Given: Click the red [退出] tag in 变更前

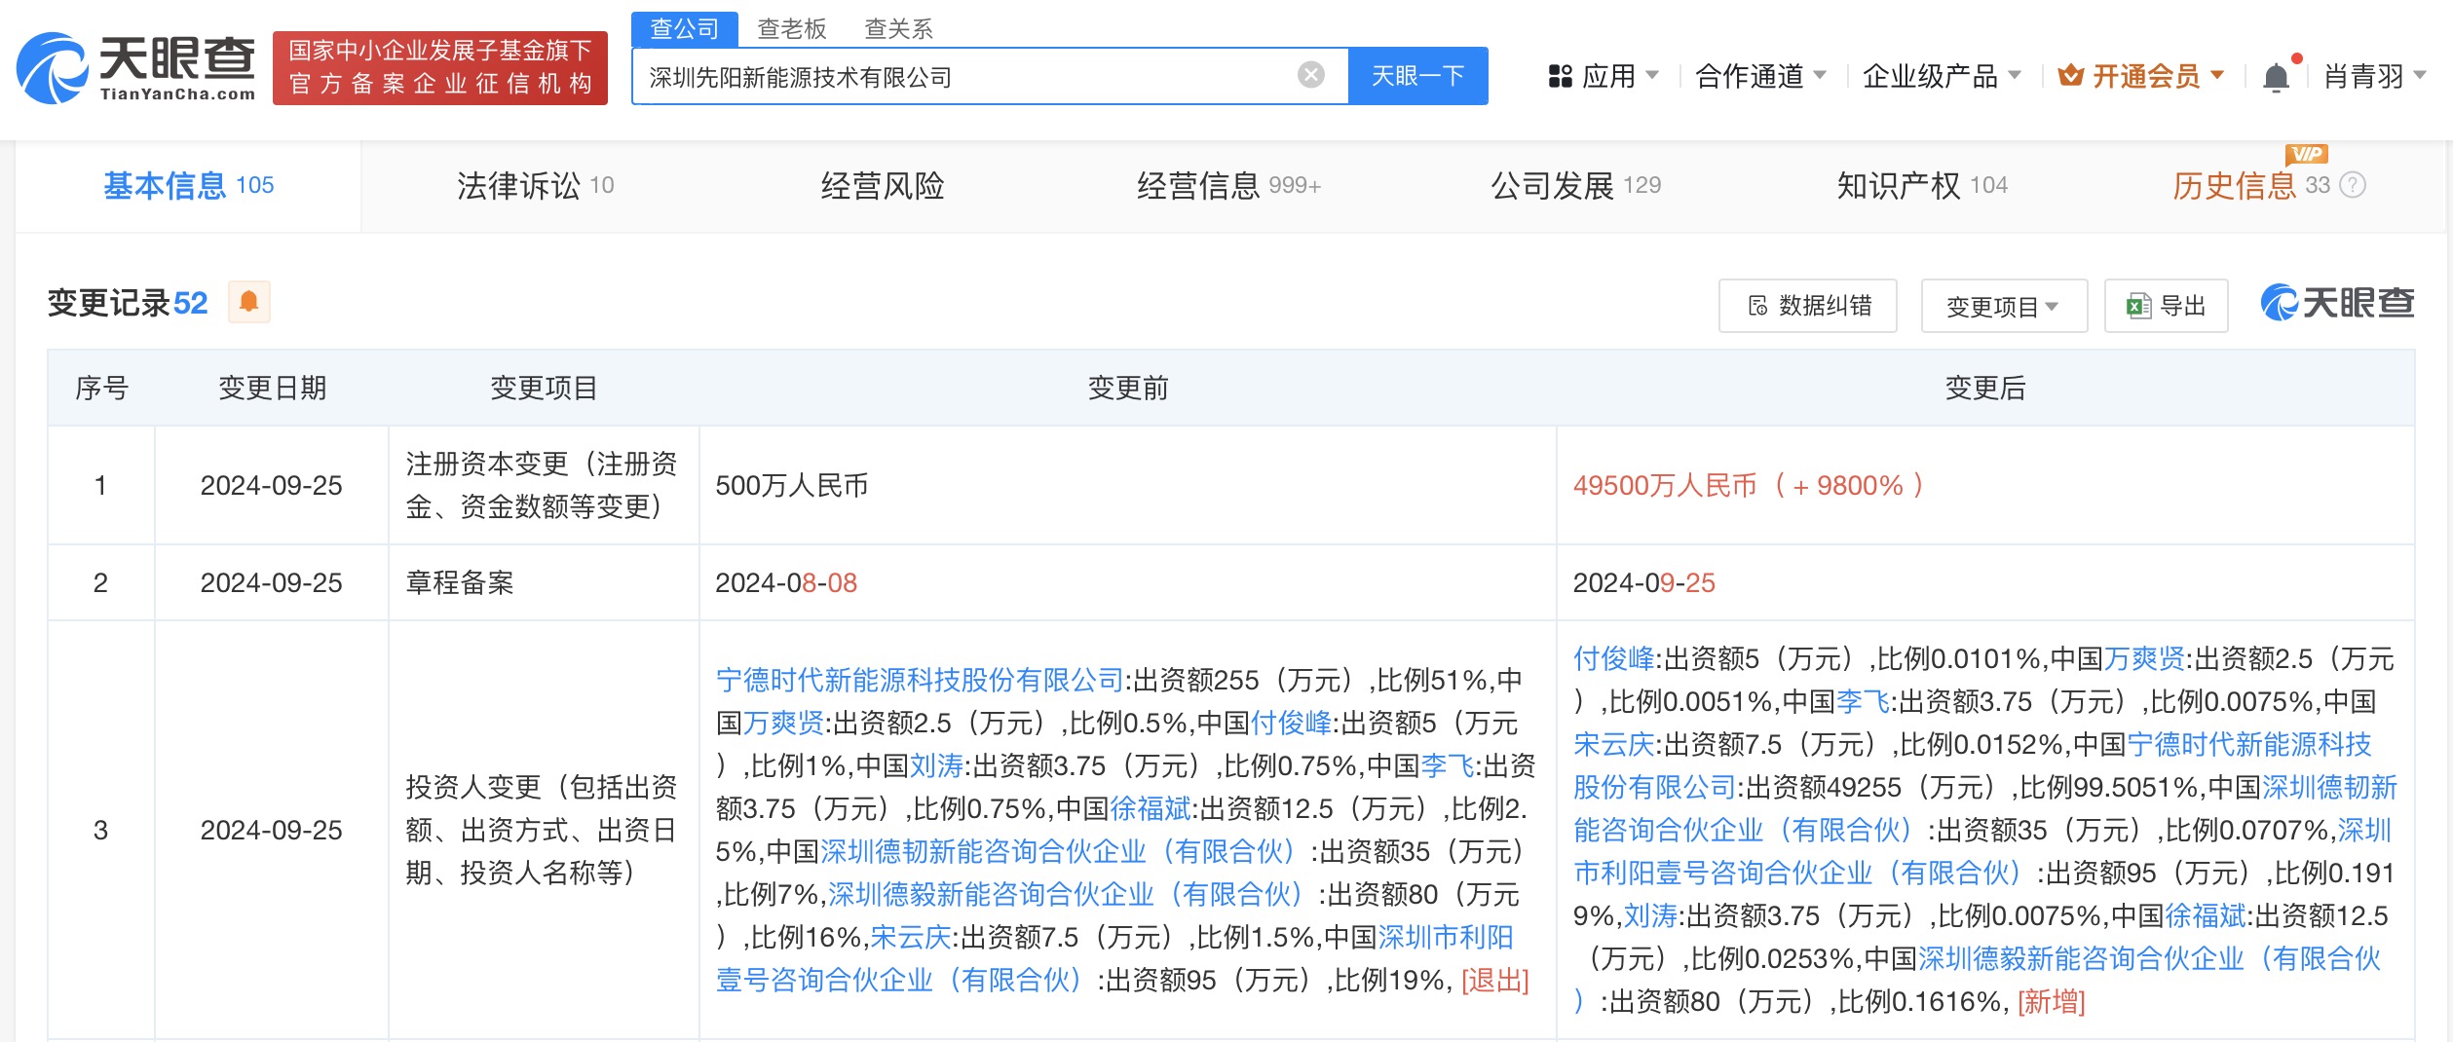Looking at the screenshot, I should coord(1495,980).
